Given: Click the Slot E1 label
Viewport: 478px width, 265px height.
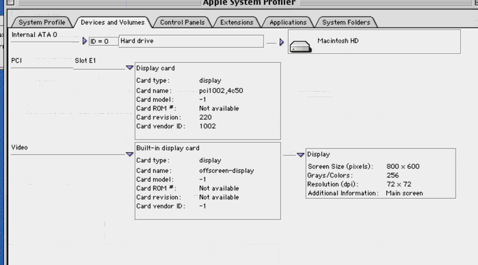Looking at the screenshot, I should pos(85,61).
